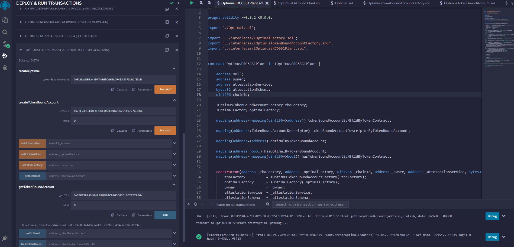Expand OPTIMUSERC6551PLANT AT 0XB9B contract
514x247 pixels.
[x=20, y=22]
